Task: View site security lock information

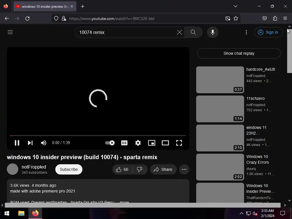Action: click(64, 19)
